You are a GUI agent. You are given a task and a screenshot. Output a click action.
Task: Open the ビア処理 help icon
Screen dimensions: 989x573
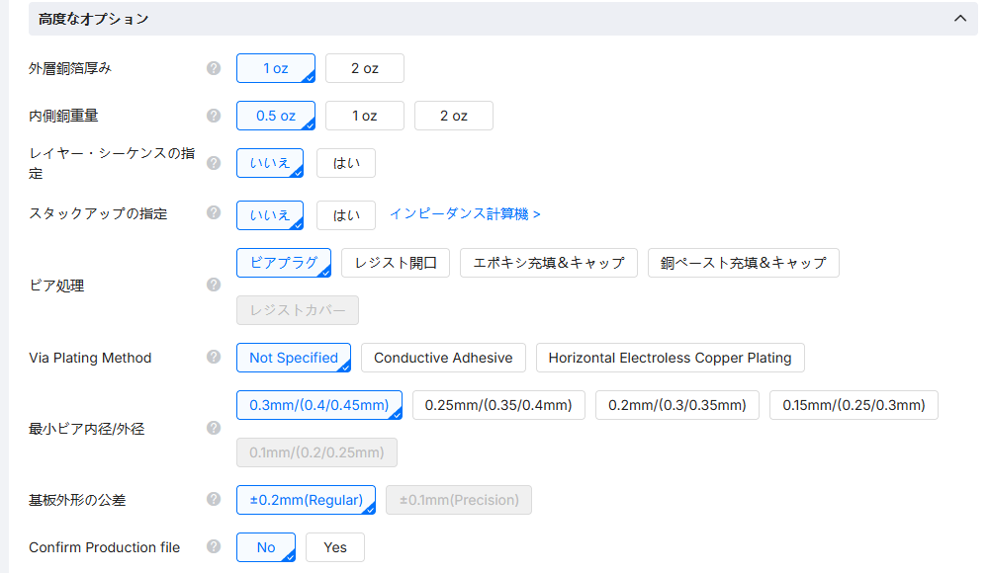pyautogui.click(x=214, y=285)
